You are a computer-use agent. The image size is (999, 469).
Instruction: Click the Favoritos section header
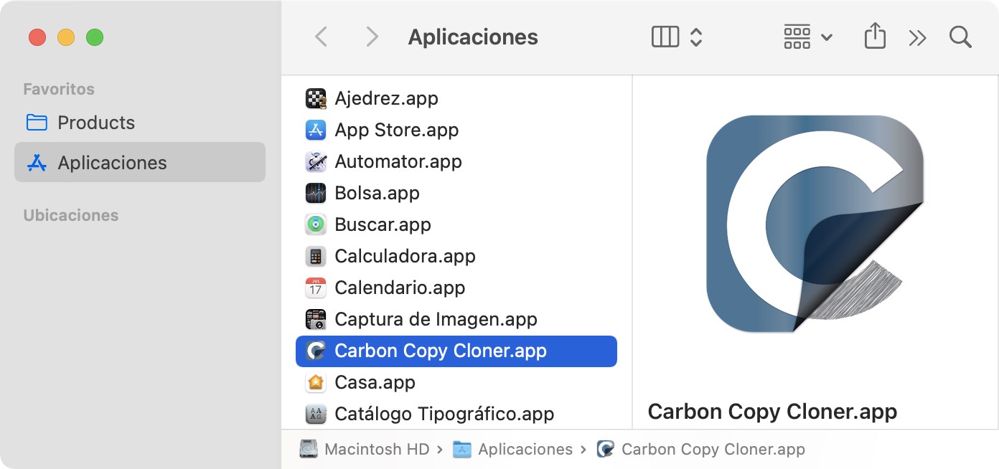[x=59, y=89]
